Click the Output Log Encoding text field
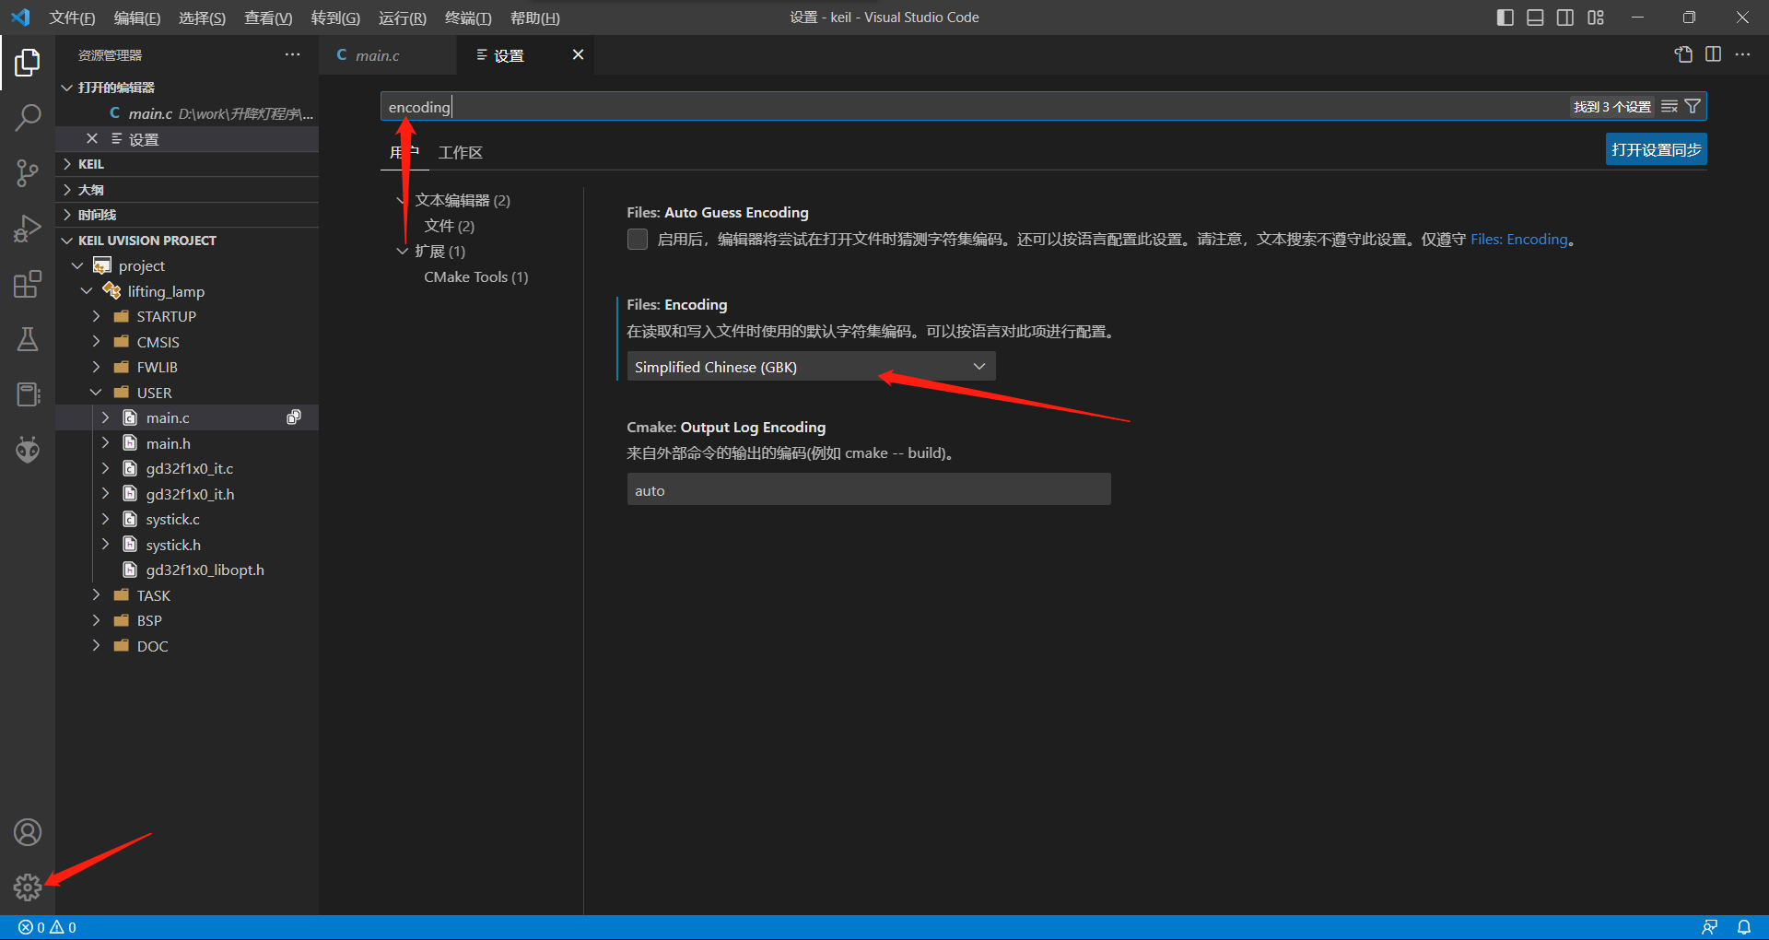1769x940 pixels. [x=868, y=490]
